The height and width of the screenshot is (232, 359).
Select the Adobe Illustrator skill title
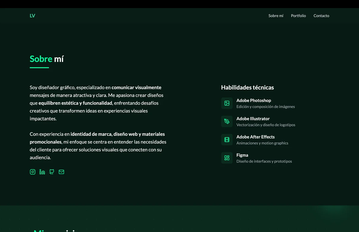253,119
